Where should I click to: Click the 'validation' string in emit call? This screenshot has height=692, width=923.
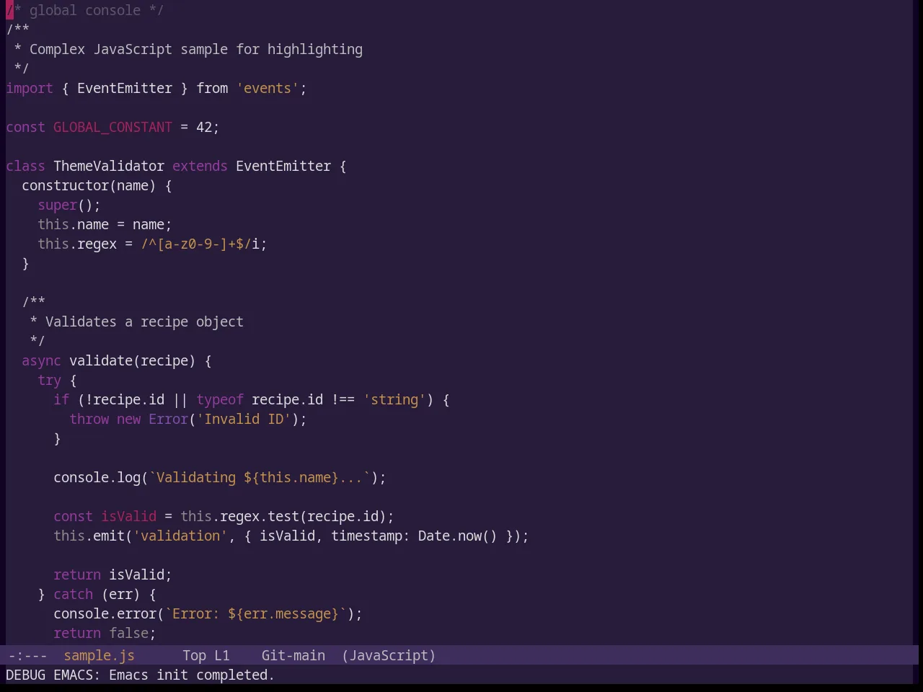pyautogui.click(x=180, y=536)
